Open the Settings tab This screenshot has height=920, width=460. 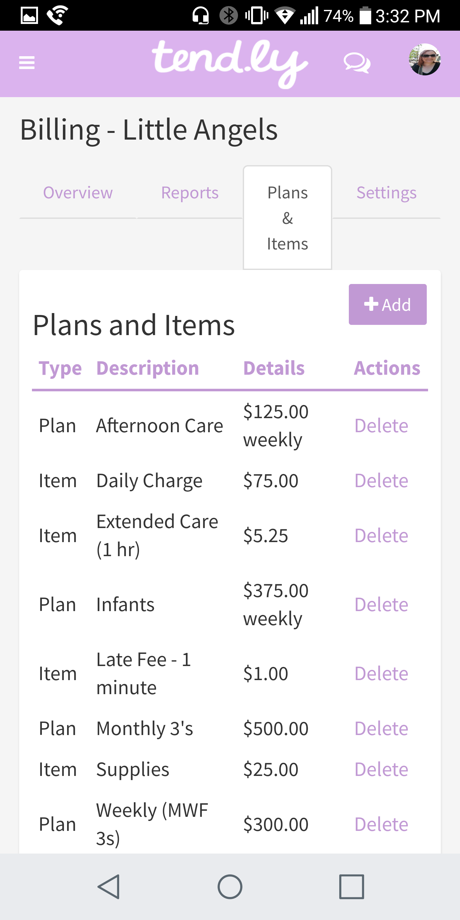[x=387, y=193]
